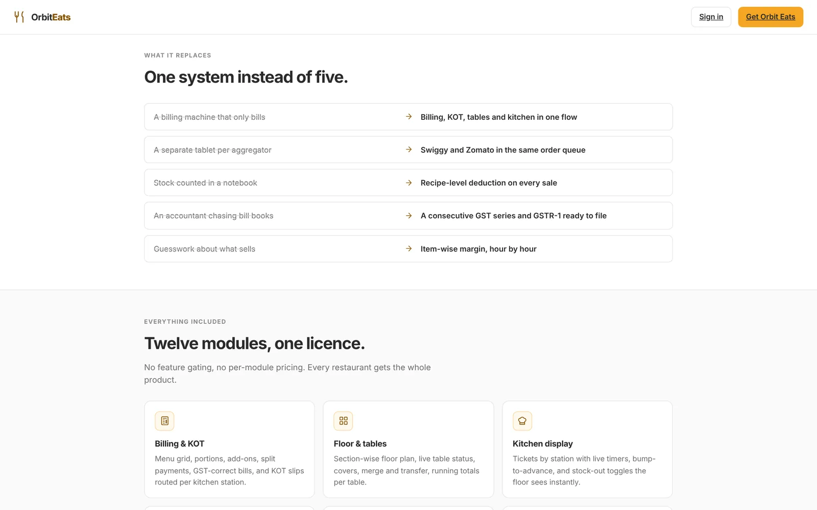Viewport: 817px width, 510px height.
Task: Select 'Stock counted in a notebook' text
Action: (x=205, y=183)
